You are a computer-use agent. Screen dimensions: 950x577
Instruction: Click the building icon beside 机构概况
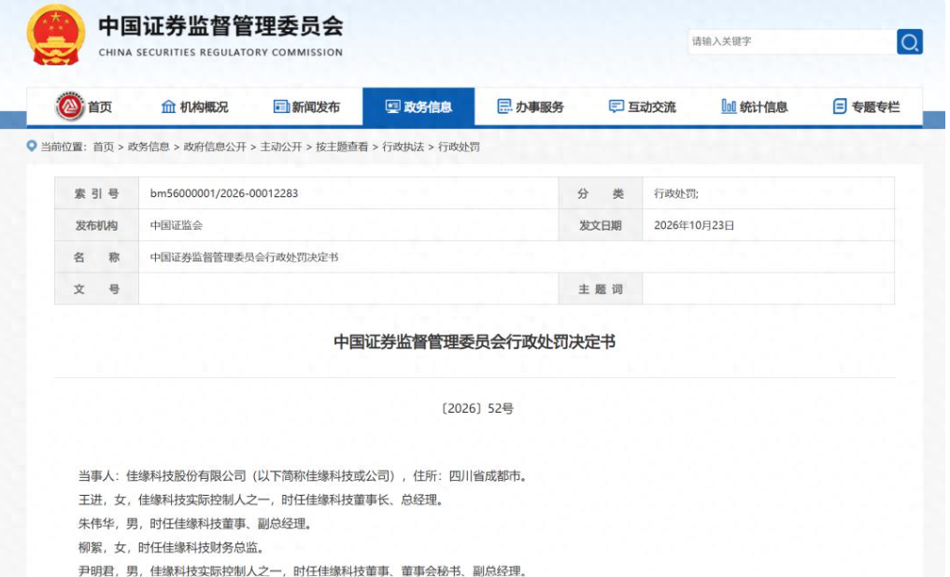coord(168,106)
